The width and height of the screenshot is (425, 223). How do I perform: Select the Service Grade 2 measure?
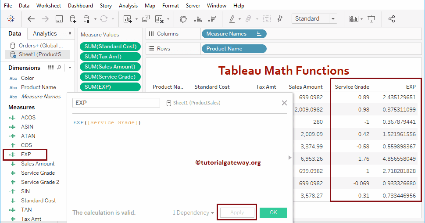[40, 182]
